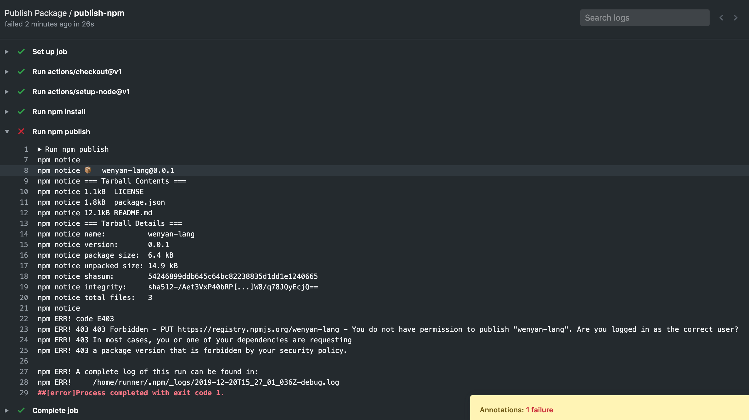Expand the Run actions/checkout@v1 step
749x420 pixels.
(x=6, y=72)
